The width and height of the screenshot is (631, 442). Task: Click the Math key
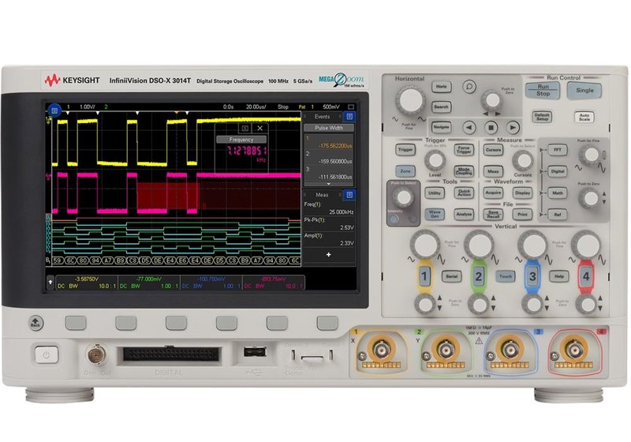[x=558, y=193]
